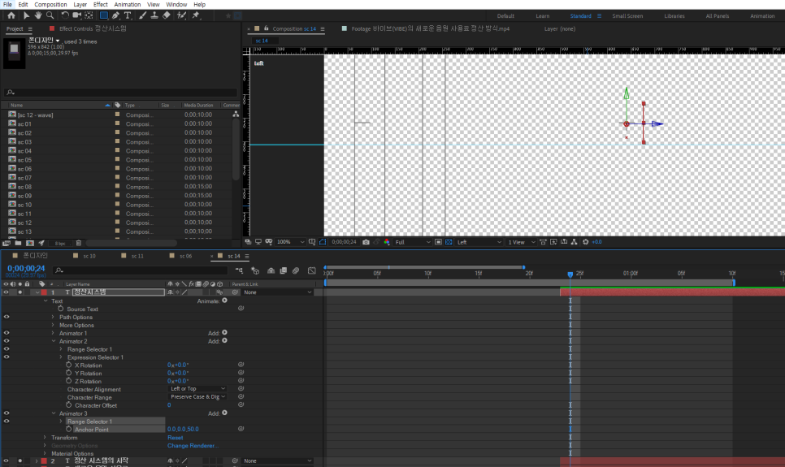Select the Clone Stamp tool
Image resolution: width=785 pixels, height=467 pixels.
click(x=154, y=15)
